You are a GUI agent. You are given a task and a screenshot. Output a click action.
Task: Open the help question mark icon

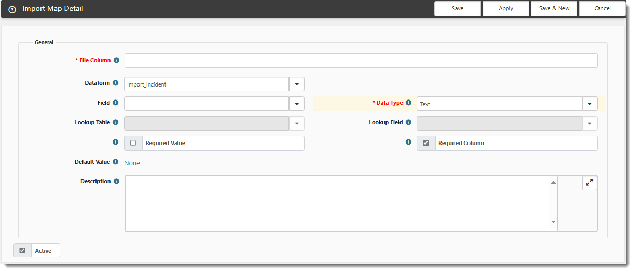12,9
